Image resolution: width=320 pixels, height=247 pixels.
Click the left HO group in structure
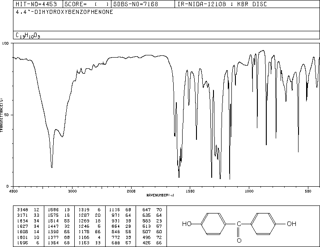point(187,224)
